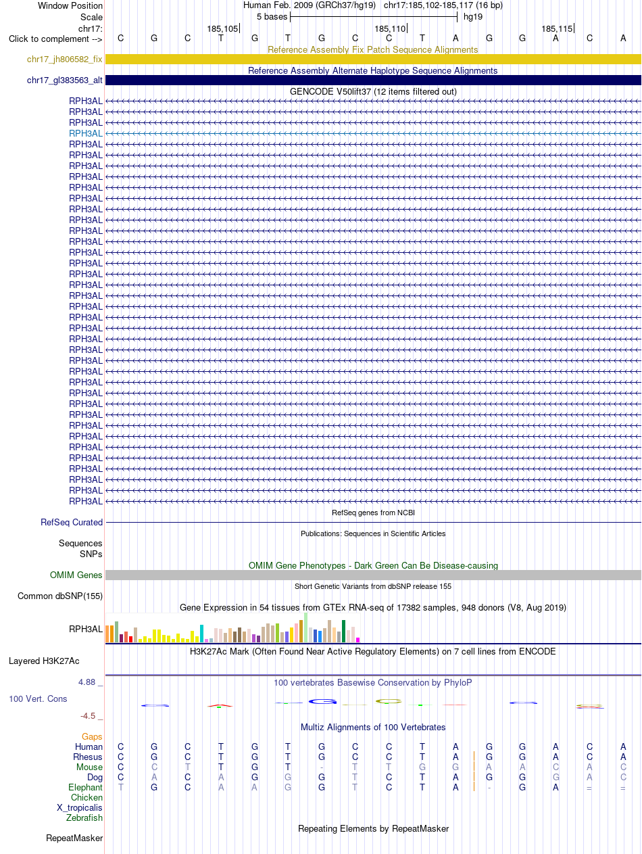Click the RPH3AL label beside GTEx bar chart
Viewport: 642px width, 854px height.
click(86, 630)
